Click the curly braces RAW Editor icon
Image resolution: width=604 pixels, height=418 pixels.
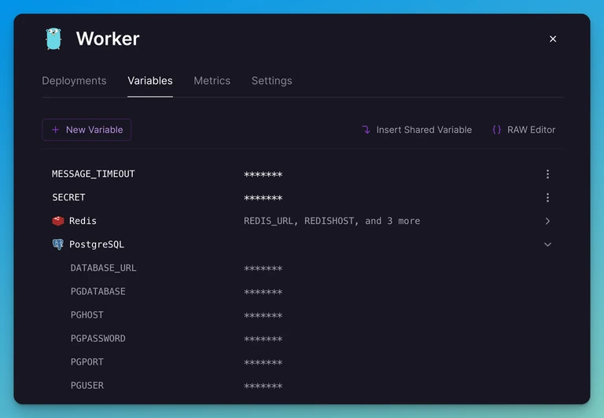tap(497, 130)
